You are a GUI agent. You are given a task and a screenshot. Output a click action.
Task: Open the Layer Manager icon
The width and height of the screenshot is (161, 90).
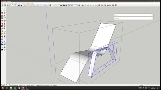[79, 5]
